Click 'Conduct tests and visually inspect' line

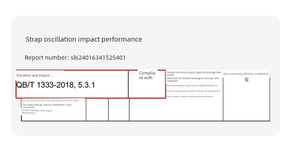coord(194,74)
